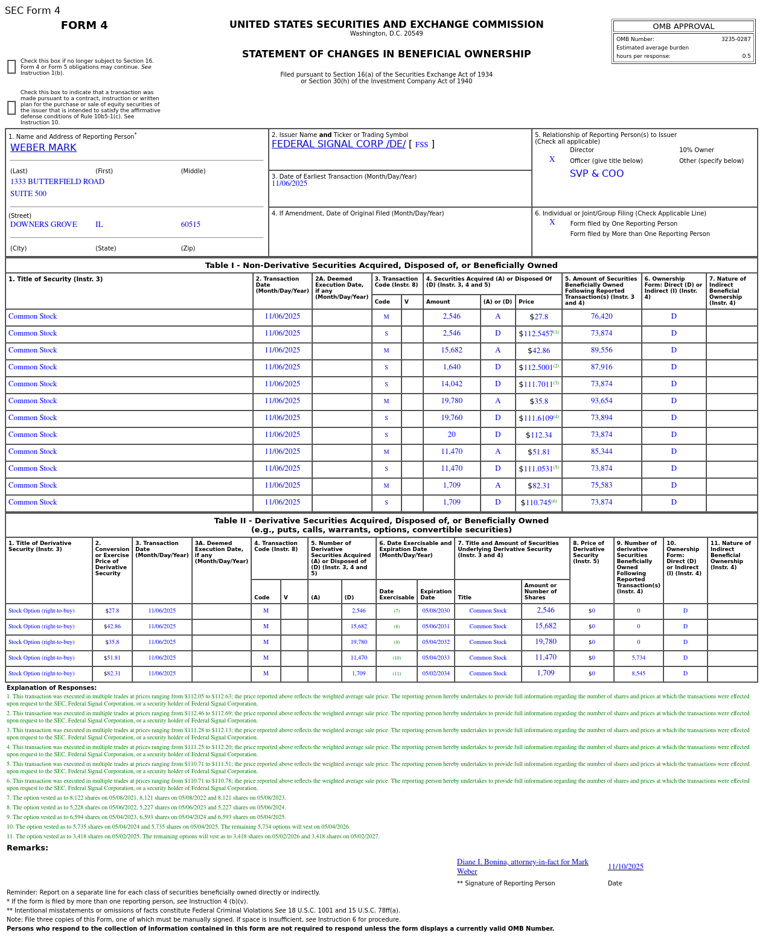Click the 05/08/2030 expiration date cell
This screenshot has height=947, width=763.
point(436,611)
